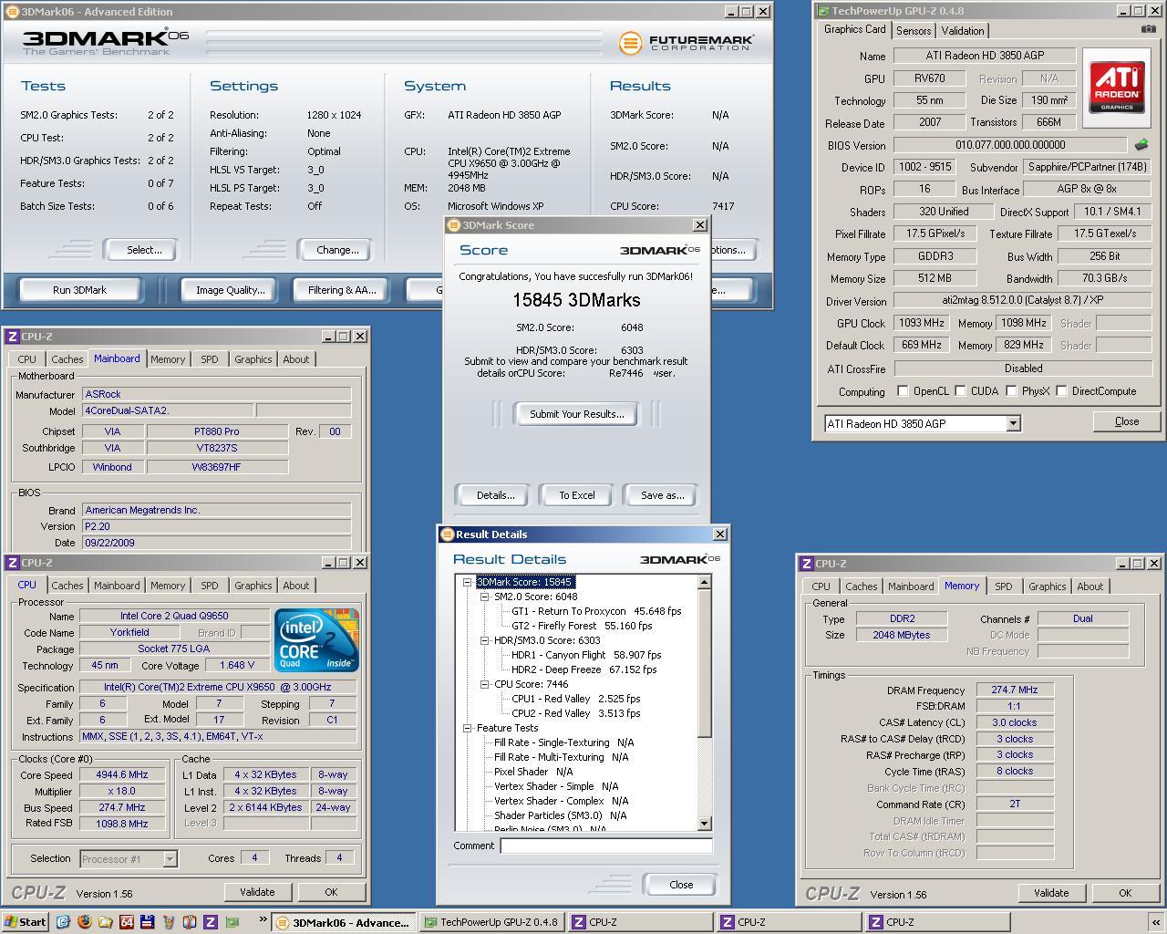Click Close in the Result Details window
Viewport: 1167px width, 934px height.
(681, 885)
